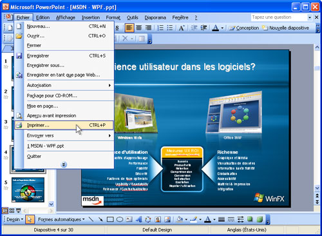Click the 3D style icon

click(x=260, y=219)
